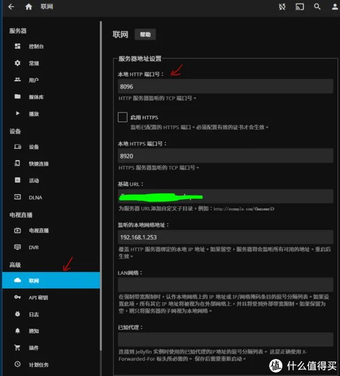Click the 联网 cloud icon
This screenshot has height=376, width=340.
click(18, 280)
